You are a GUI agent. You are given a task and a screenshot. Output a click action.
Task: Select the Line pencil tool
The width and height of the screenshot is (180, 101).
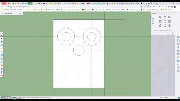pos(2,49)
